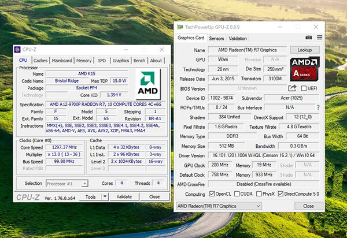Click the Code Name value Bristol Ridge
This screenshot has height=238, width=347.
point(67,81)
